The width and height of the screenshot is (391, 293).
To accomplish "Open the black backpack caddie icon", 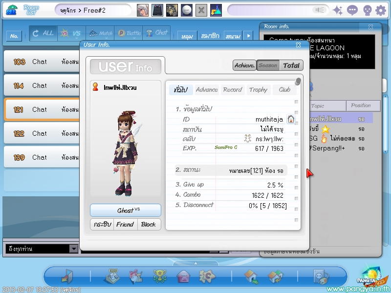I will (157, 10).
